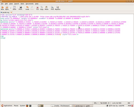This screenshot has height=107, width=134.
Task: Click in the empty editor area below code
Action: point(67,70)
